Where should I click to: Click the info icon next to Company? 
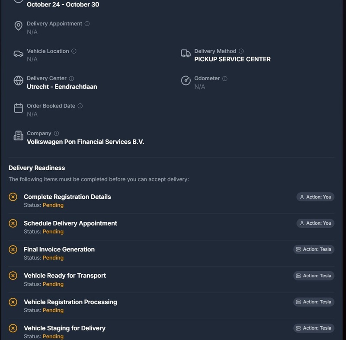pyautogui.click(x=56, y=133)
